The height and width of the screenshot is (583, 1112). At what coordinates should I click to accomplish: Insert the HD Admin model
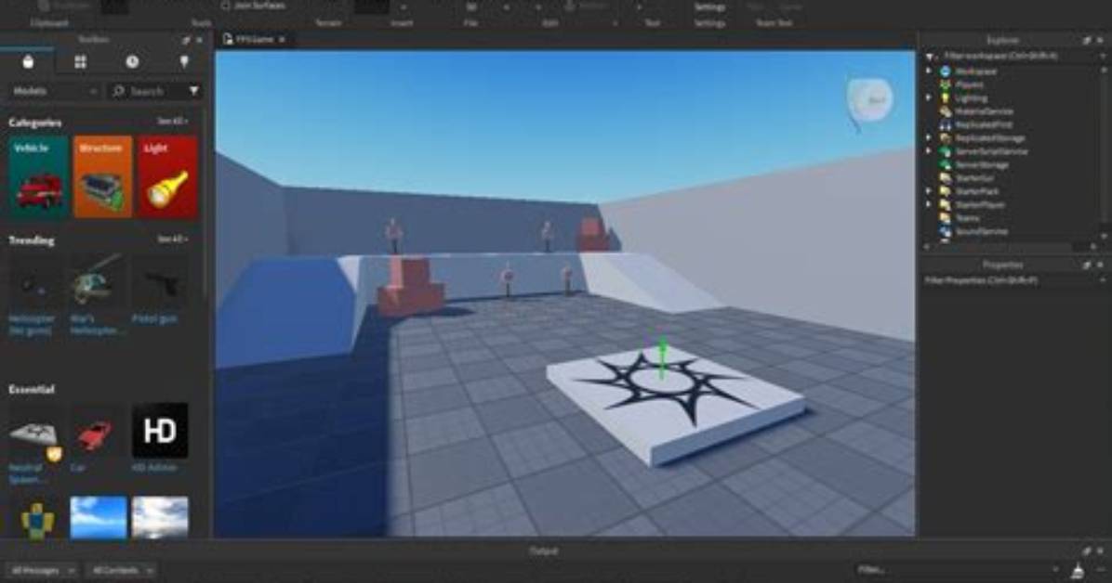[x=160, y=438]
